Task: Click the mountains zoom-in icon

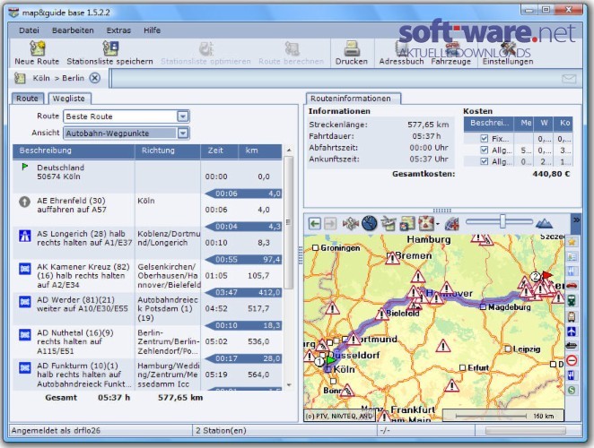Action: pos(544,223)
